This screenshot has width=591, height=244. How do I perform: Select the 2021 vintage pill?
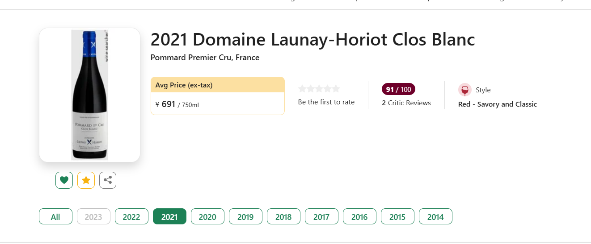[169, 217]
